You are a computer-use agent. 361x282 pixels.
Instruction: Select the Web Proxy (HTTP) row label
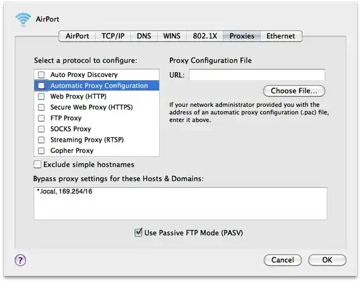tap(78, 96)
